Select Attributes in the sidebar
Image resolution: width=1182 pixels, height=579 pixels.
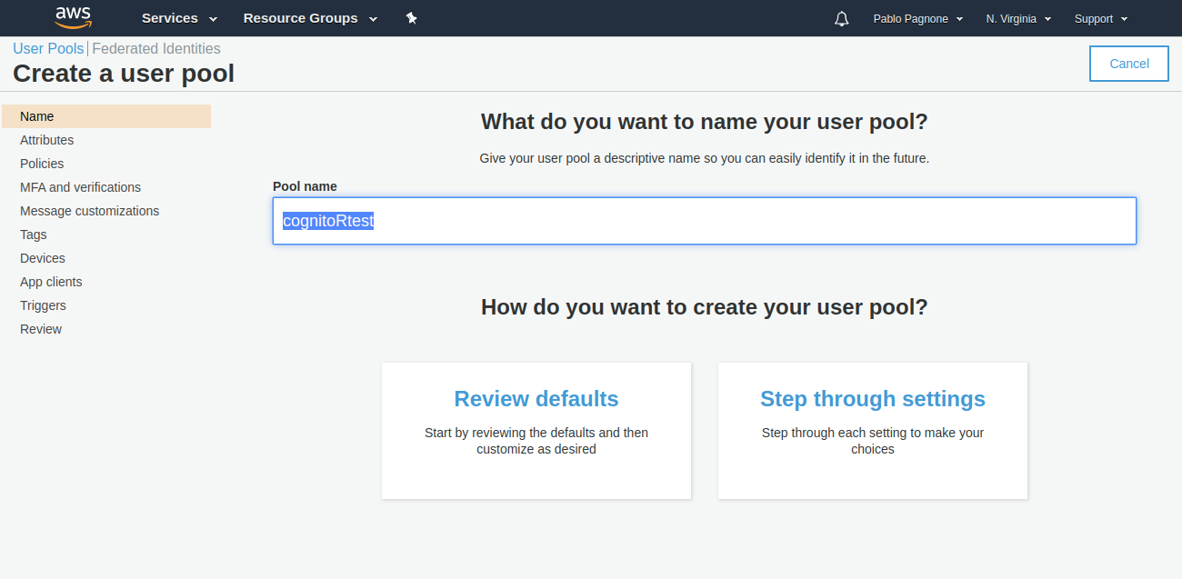(47, 140)
